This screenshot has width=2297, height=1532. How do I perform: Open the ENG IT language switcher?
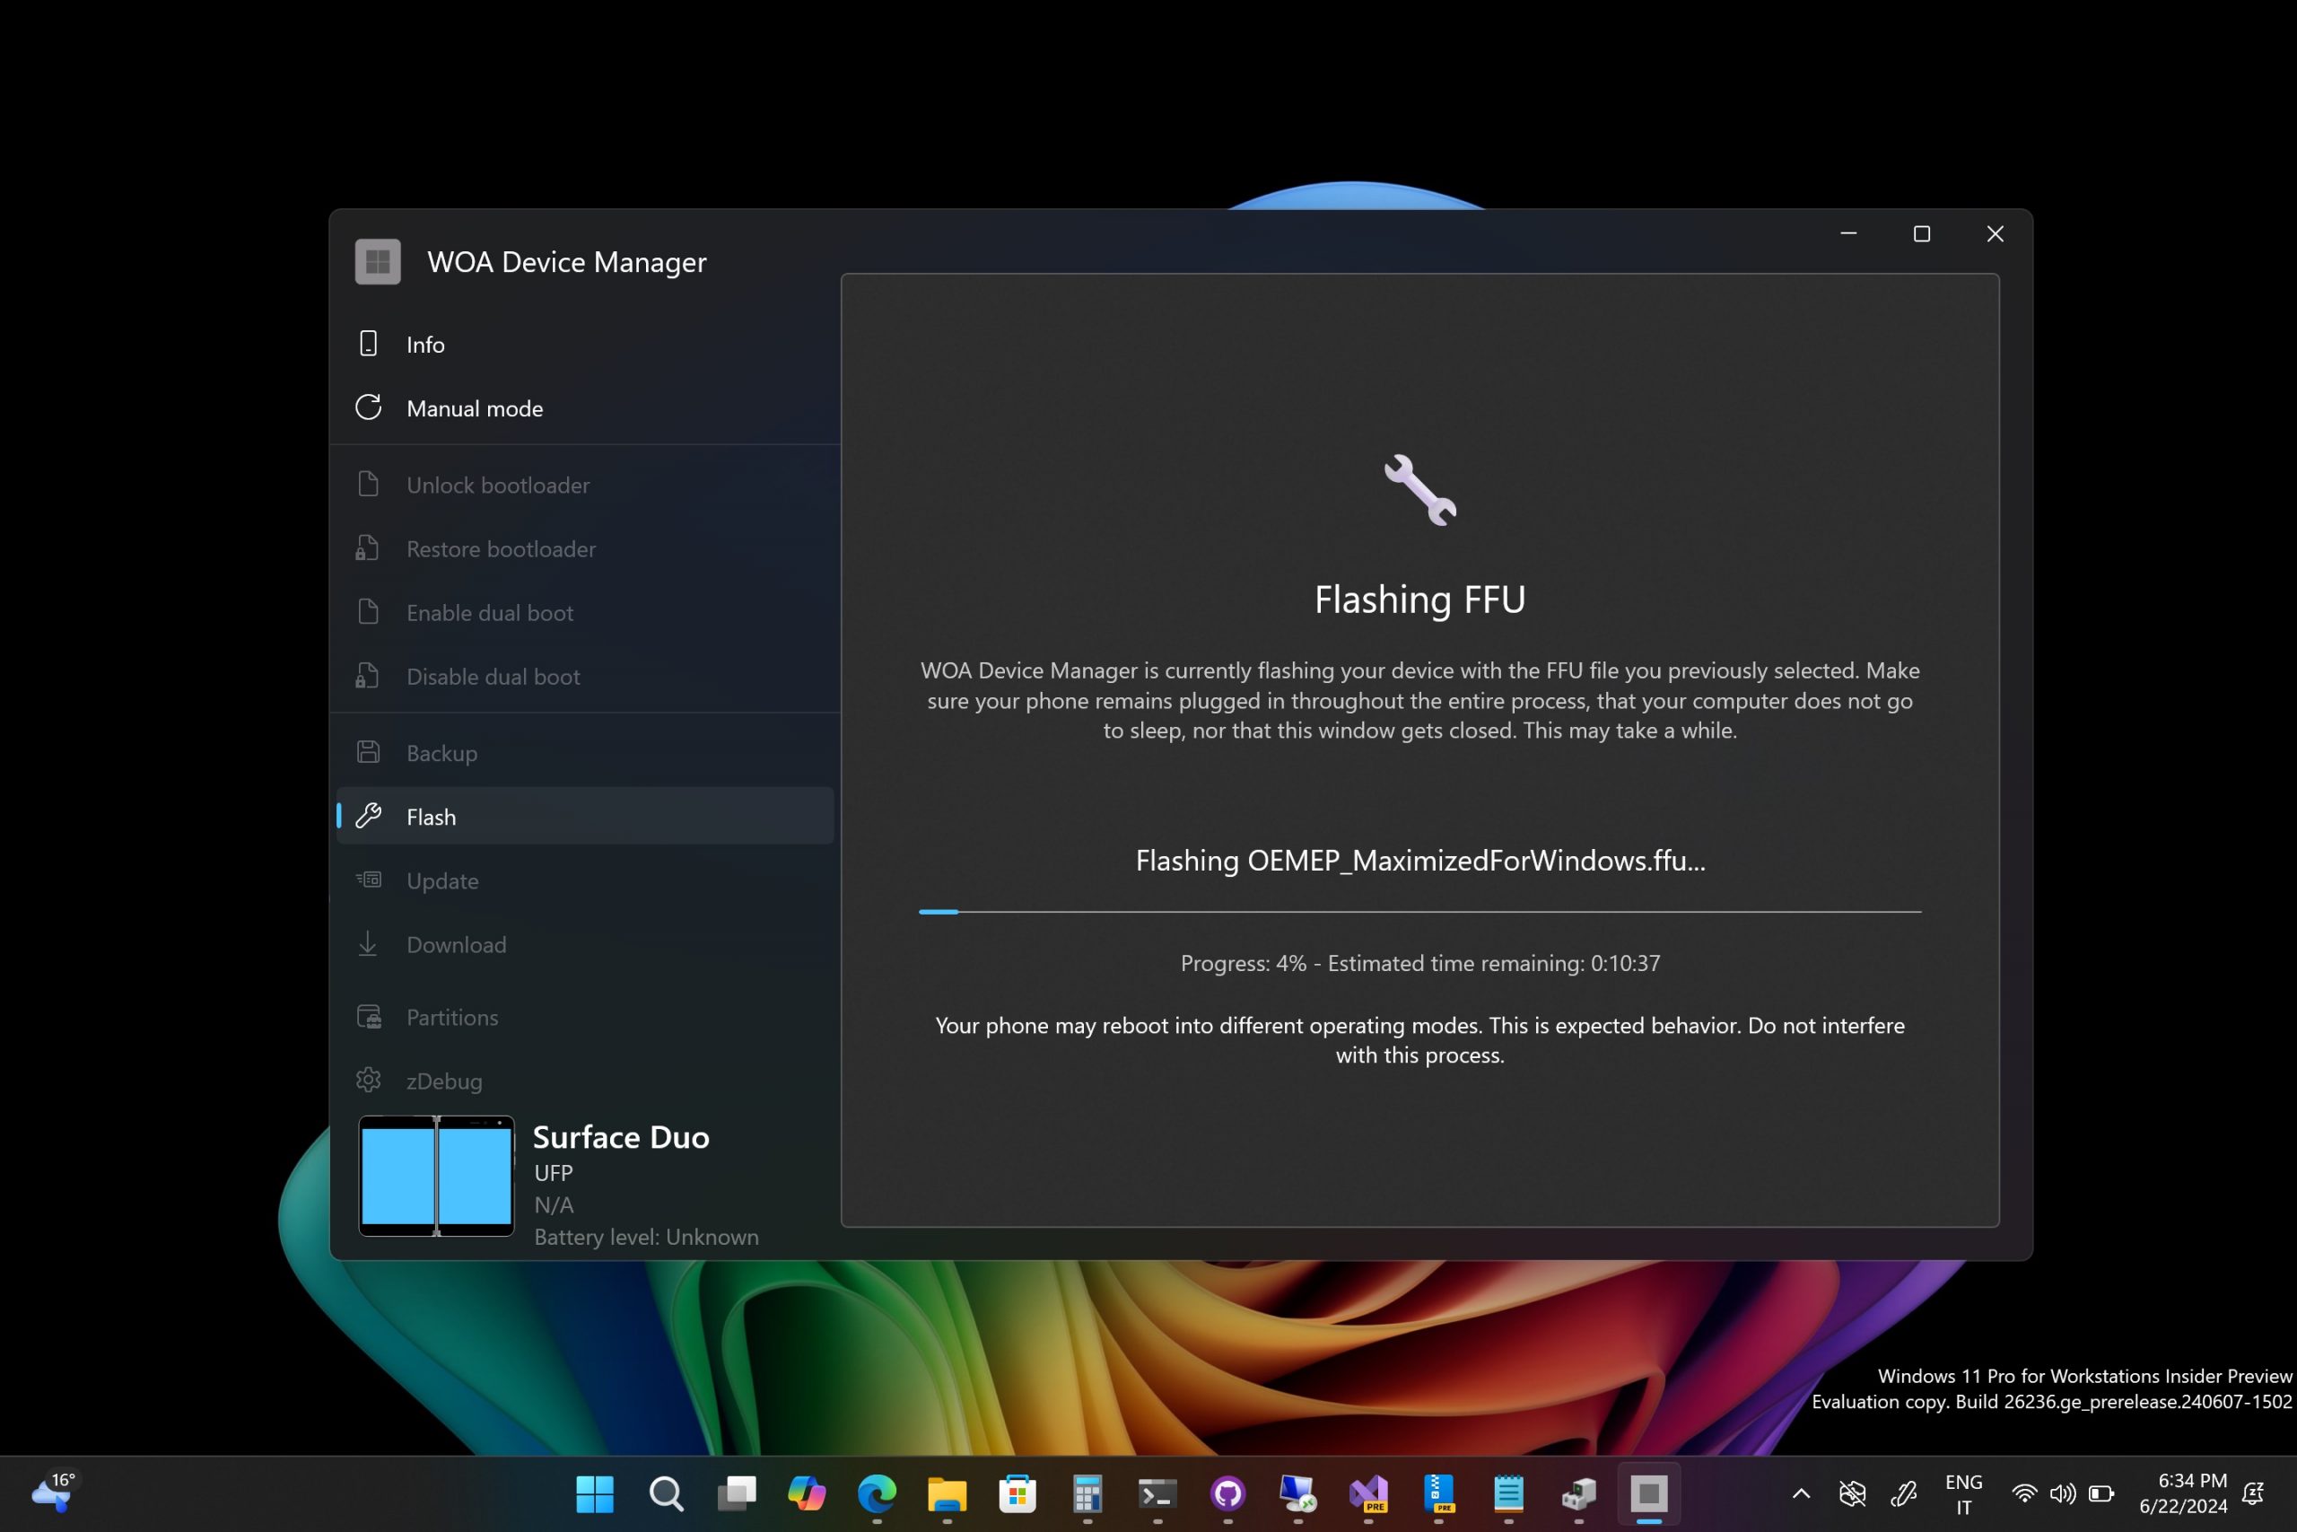click(x=1964, y=1494)
